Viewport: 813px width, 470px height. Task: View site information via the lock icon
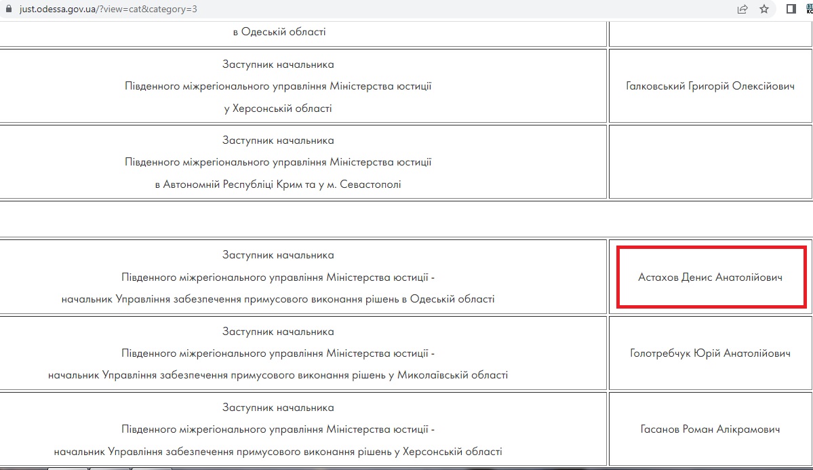(8, 9)
